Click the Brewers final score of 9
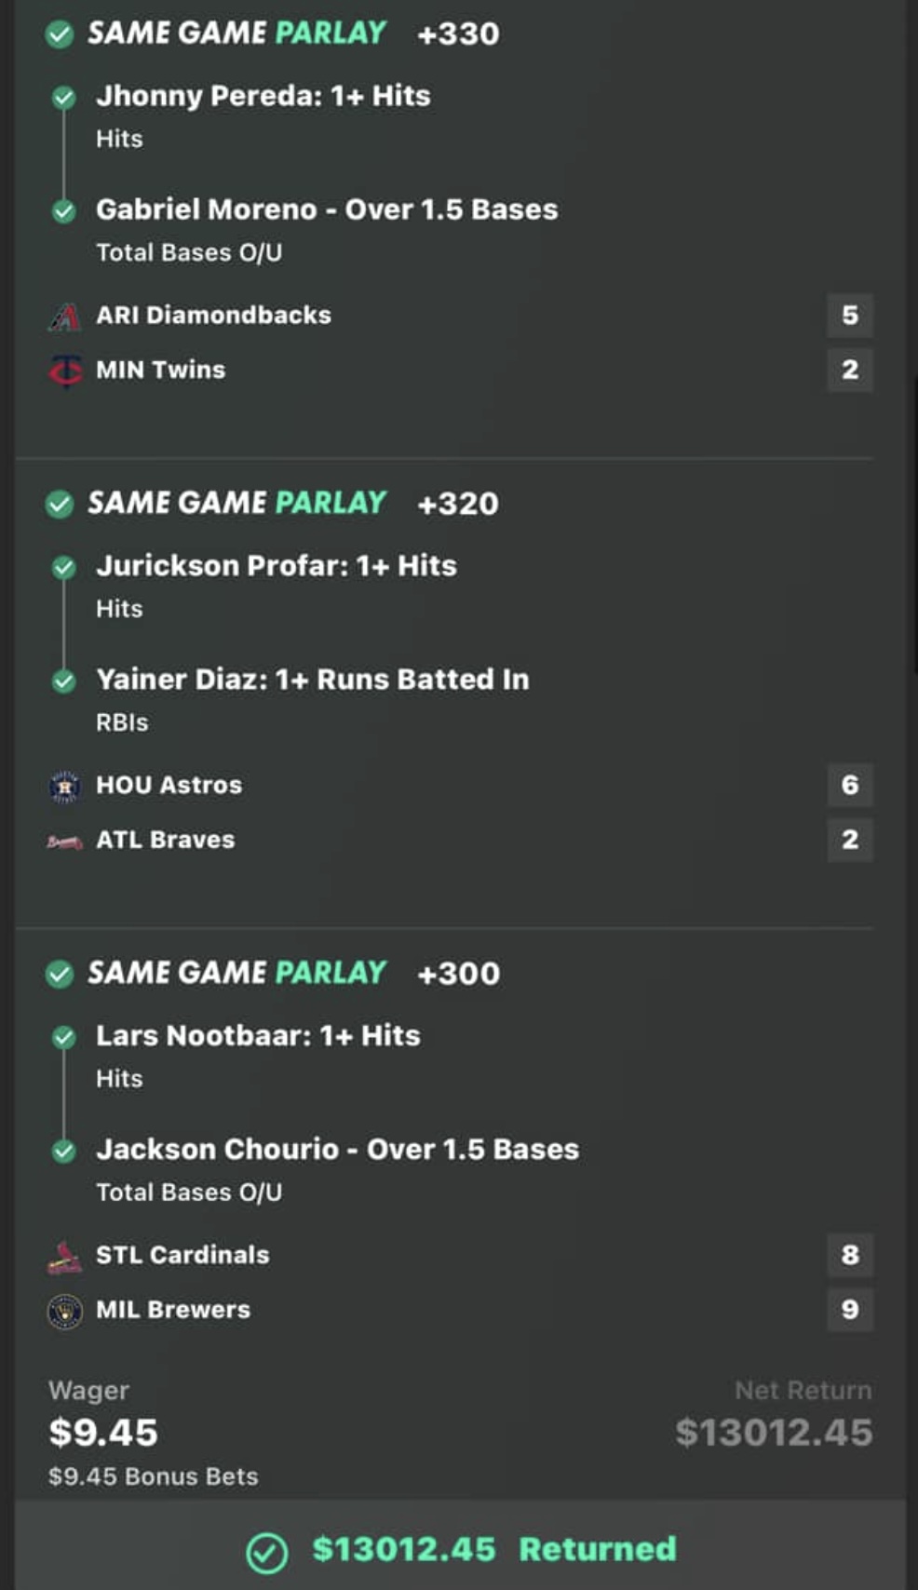Screen dimensions: 918x1590 click(849, 1310)
